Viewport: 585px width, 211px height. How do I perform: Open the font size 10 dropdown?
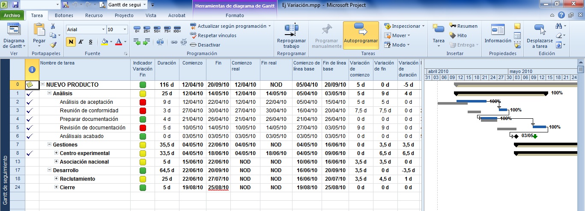(125, 29)
